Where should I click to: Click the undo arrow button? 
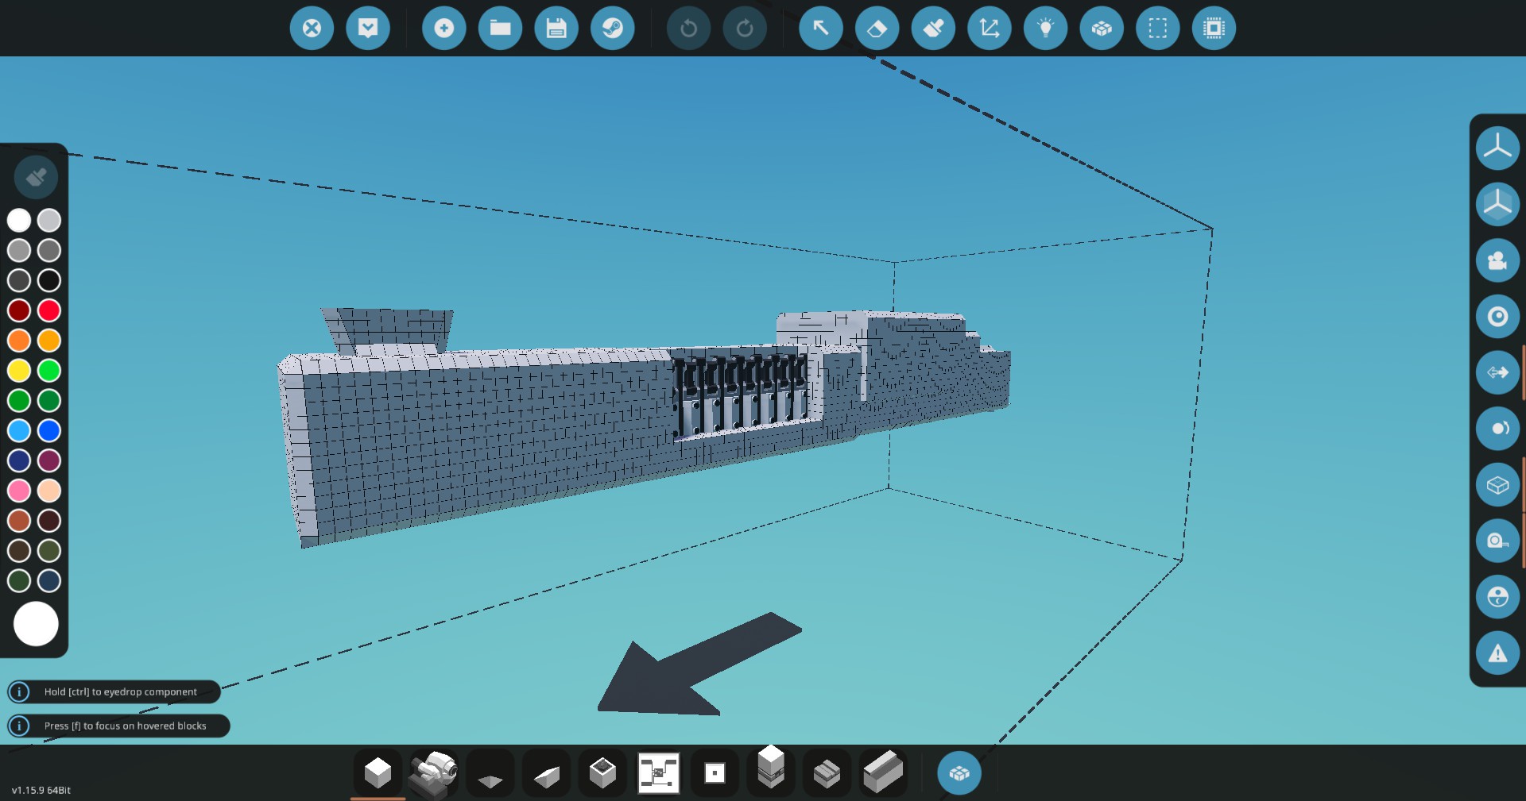click(688, 29)
